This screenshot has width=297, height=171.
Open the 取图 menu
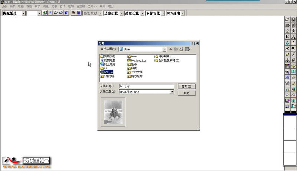point(21,6)
